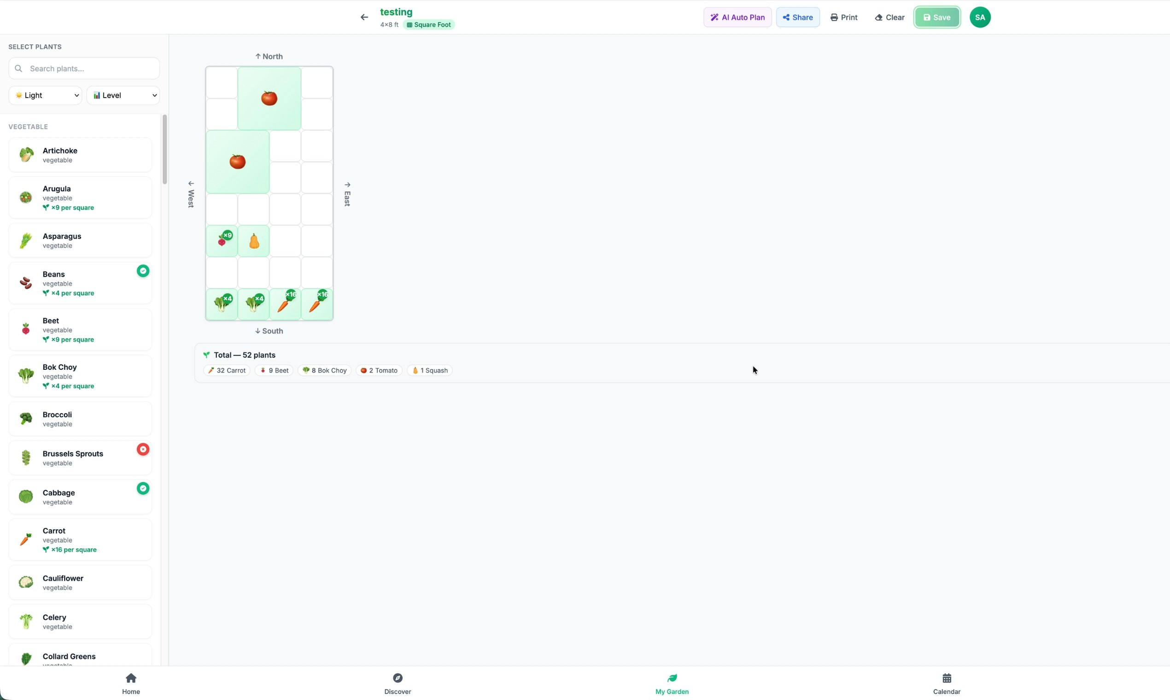Select Broccoli from the vegetable list
1170x700 pixels.
click(79, 419)
